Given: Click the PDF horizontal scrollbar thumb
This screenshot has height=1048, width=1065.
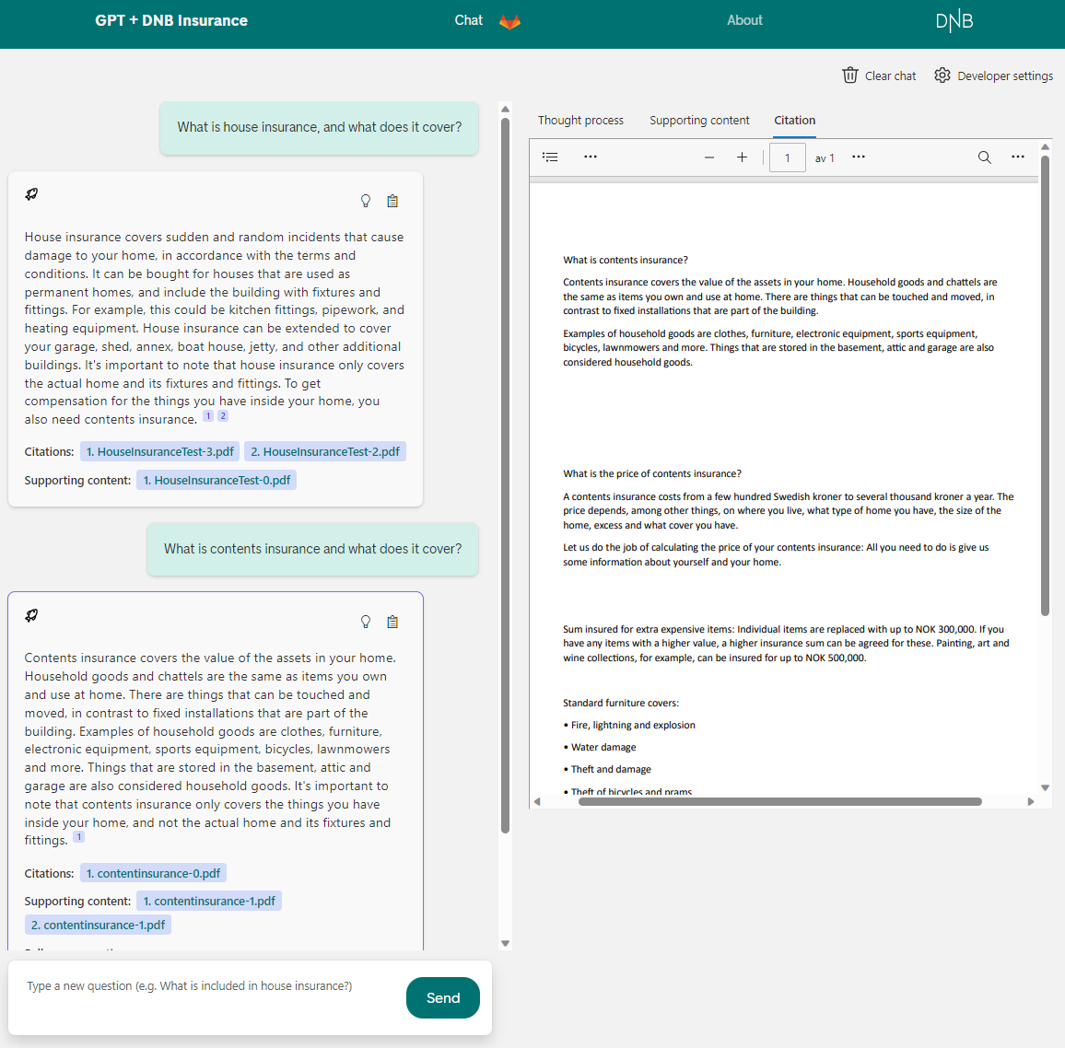Looking at the screenshot, I should [x=779, y=801].
